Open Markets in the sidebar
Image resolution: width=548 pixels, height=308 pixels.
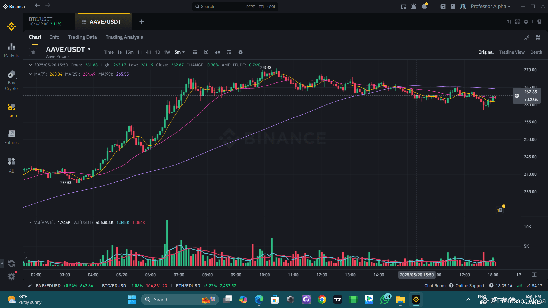pyautogui.click(x=11, y=50)
